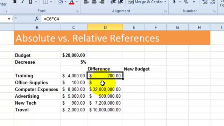Image resolution: width=224 pixels, height=126 pixels.
Task: Select column H header
Action: 199,27
